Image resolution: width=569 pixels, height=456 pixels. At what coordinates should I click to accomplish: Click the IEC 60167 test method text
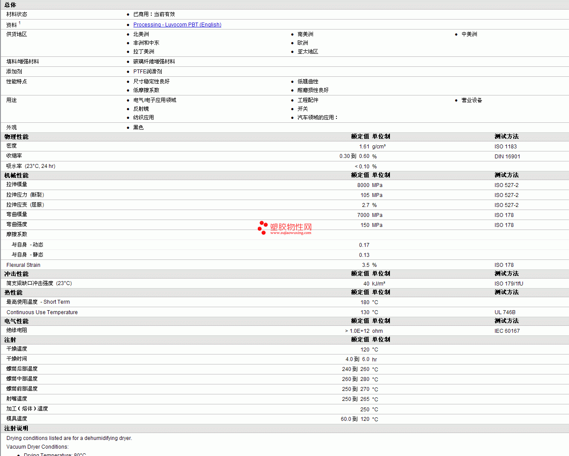click(507, 331)
